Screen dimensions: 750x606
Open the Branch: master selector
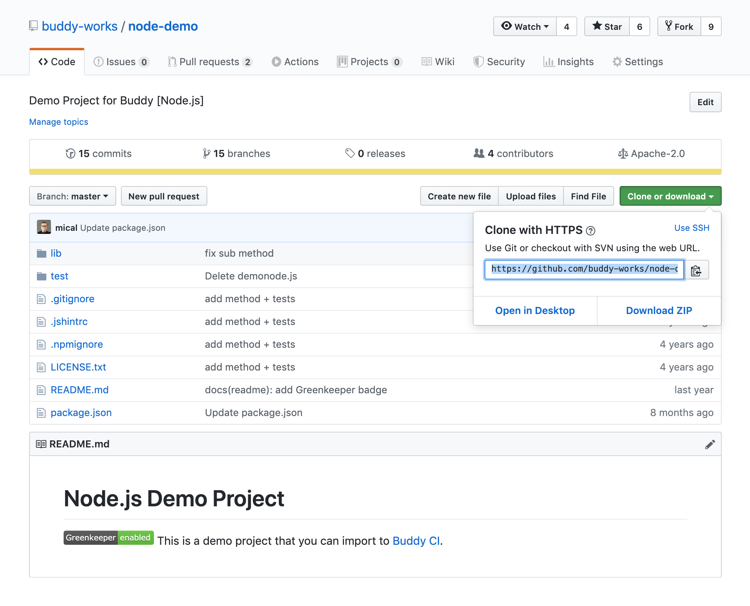coord(73,196)
